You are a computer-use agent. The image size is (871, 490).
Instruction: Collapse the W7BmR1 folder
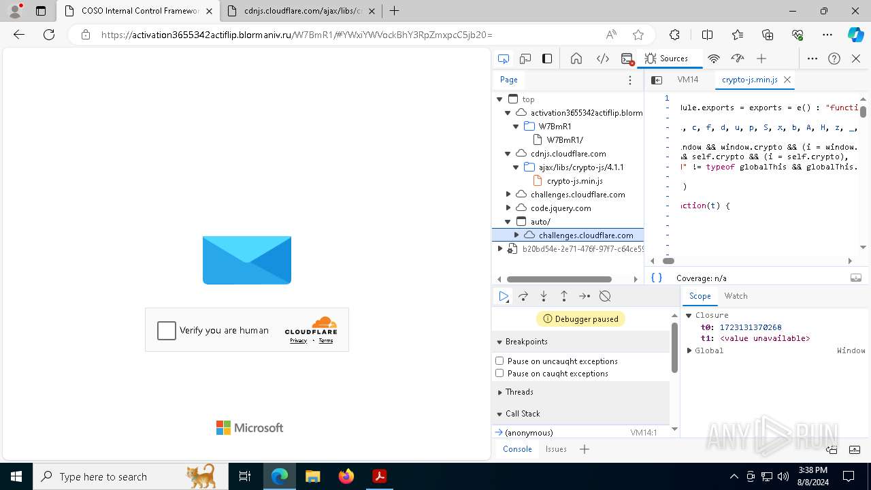click(x=516, y=127)
